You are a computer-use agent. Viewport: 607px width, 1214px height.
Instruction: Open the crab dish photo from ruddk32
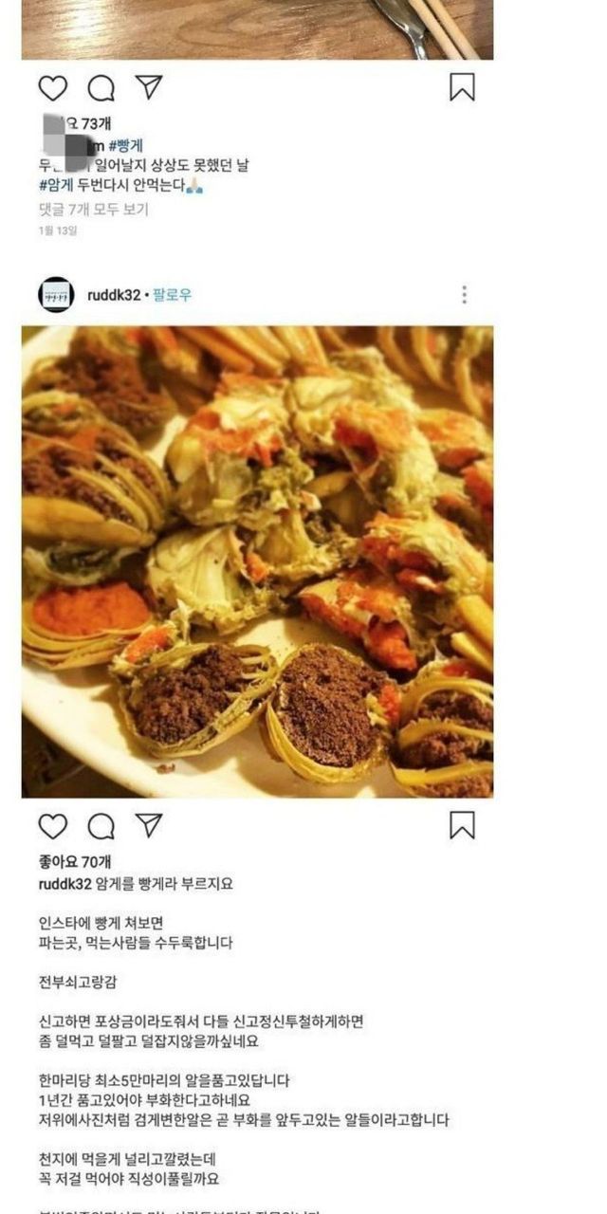tap(257, 561)
